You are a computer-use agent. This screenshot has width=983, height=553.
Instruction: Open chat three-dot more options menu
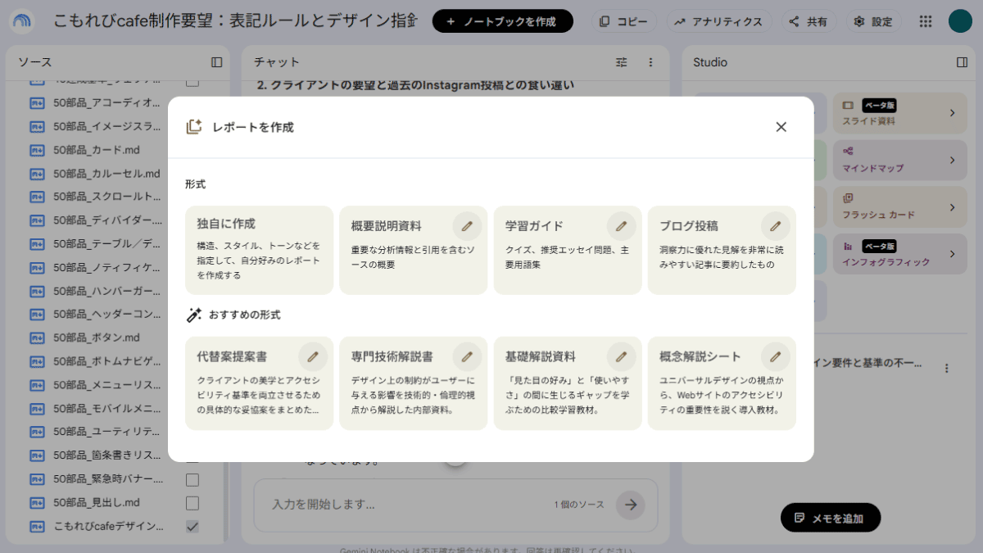pyautogui.click(x=650, y=62)
